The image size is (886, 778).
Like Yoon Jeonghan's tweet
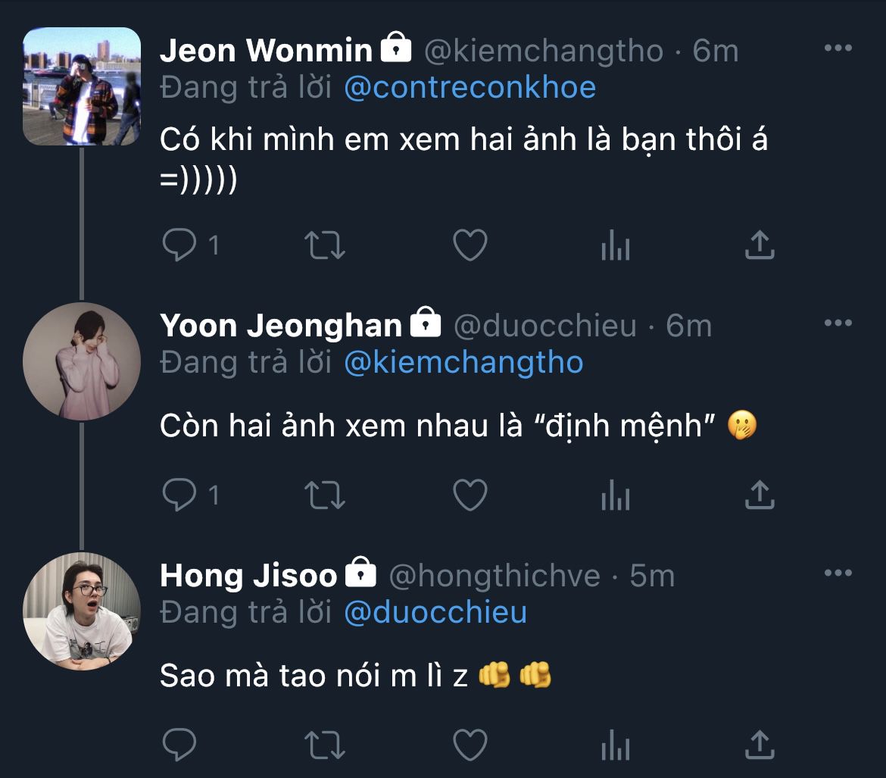coord(470,495)
